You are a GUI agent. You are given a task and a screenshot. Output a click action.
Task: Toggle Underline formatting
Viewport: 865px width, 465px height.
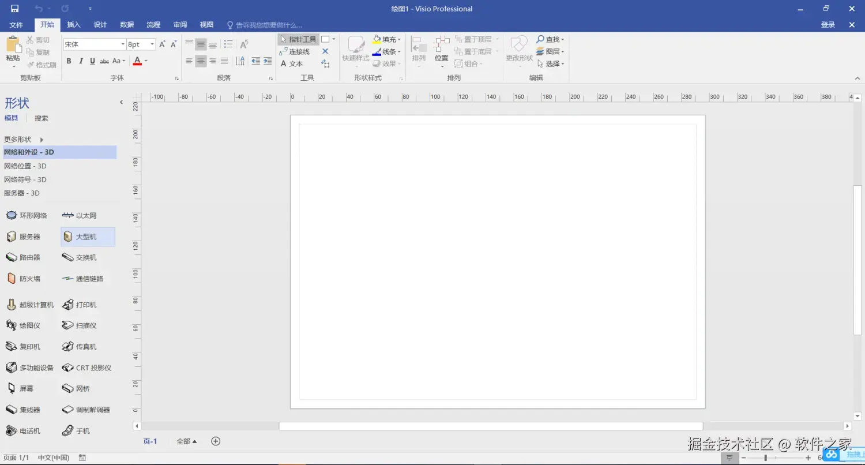[92, 61]
